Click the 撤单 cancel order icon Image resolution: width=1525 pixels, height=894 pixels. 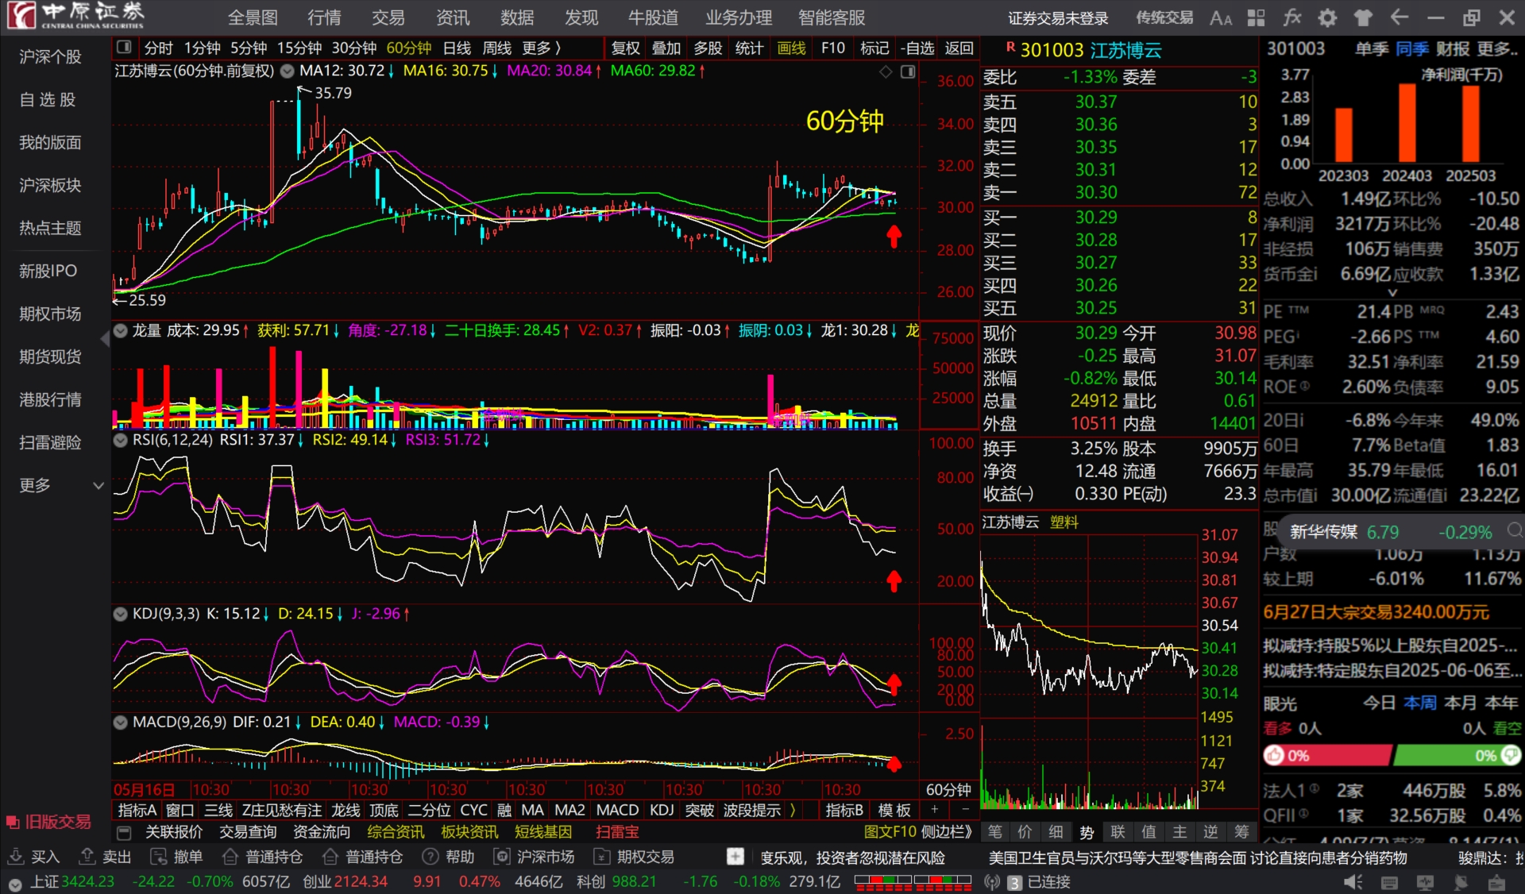pyautogui.click(x=159, y=857)
